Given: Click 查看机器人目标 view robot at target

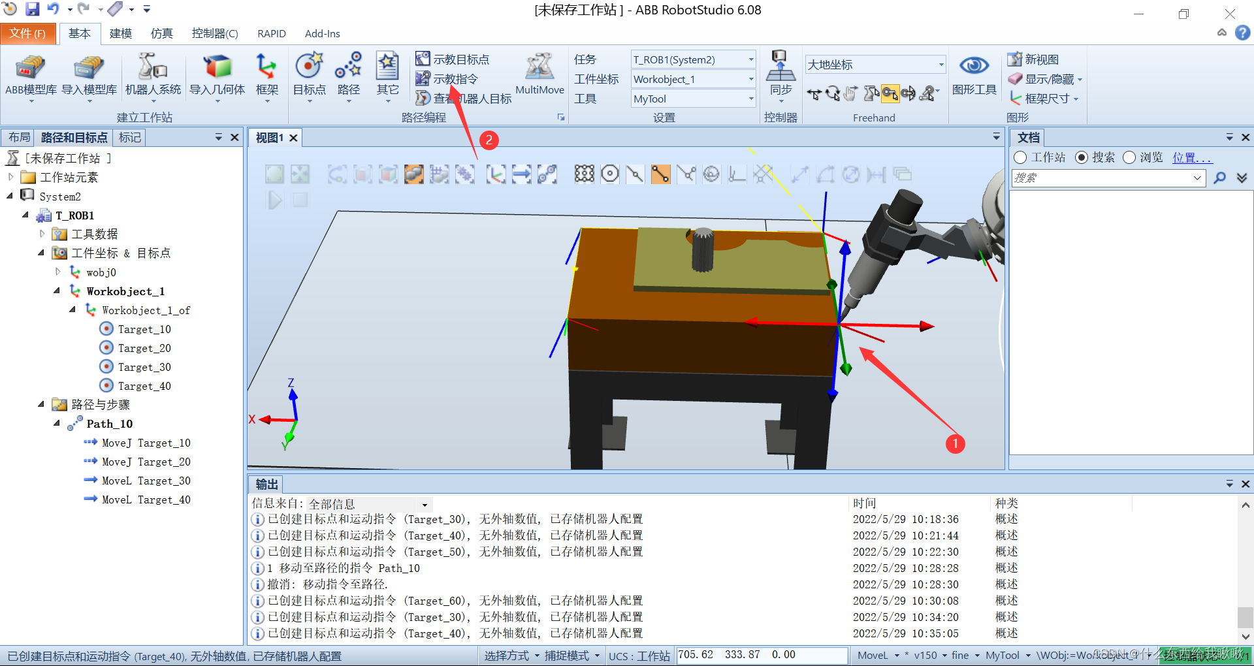Looking at the screenshot, I should pyautogui.click(x=464, y=99).
